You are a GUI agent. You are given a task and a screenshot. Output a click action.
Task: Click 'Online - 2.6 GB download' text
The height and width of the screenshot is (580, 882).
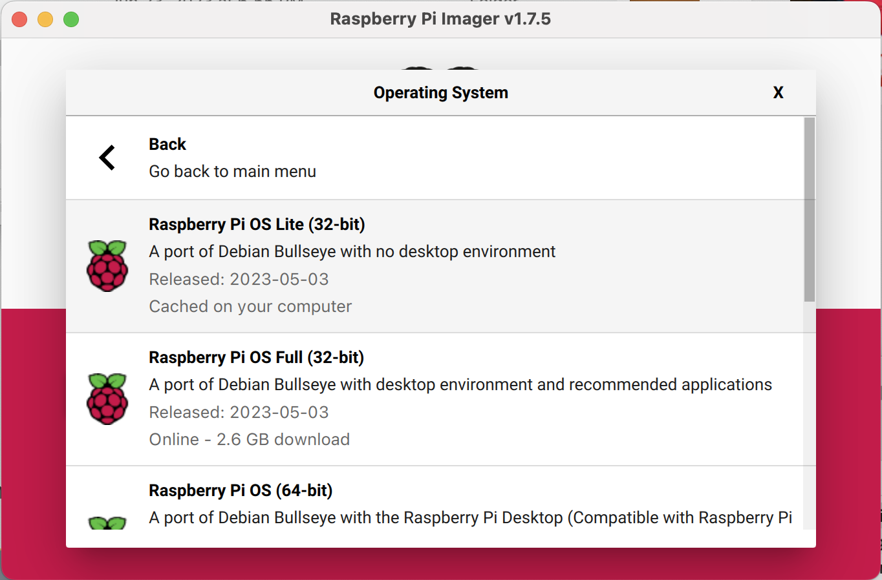250,439
